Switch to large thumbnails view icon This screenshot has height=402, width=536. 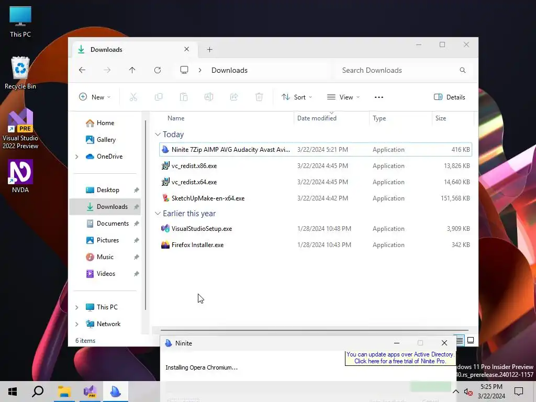click(x=471, y=340)
